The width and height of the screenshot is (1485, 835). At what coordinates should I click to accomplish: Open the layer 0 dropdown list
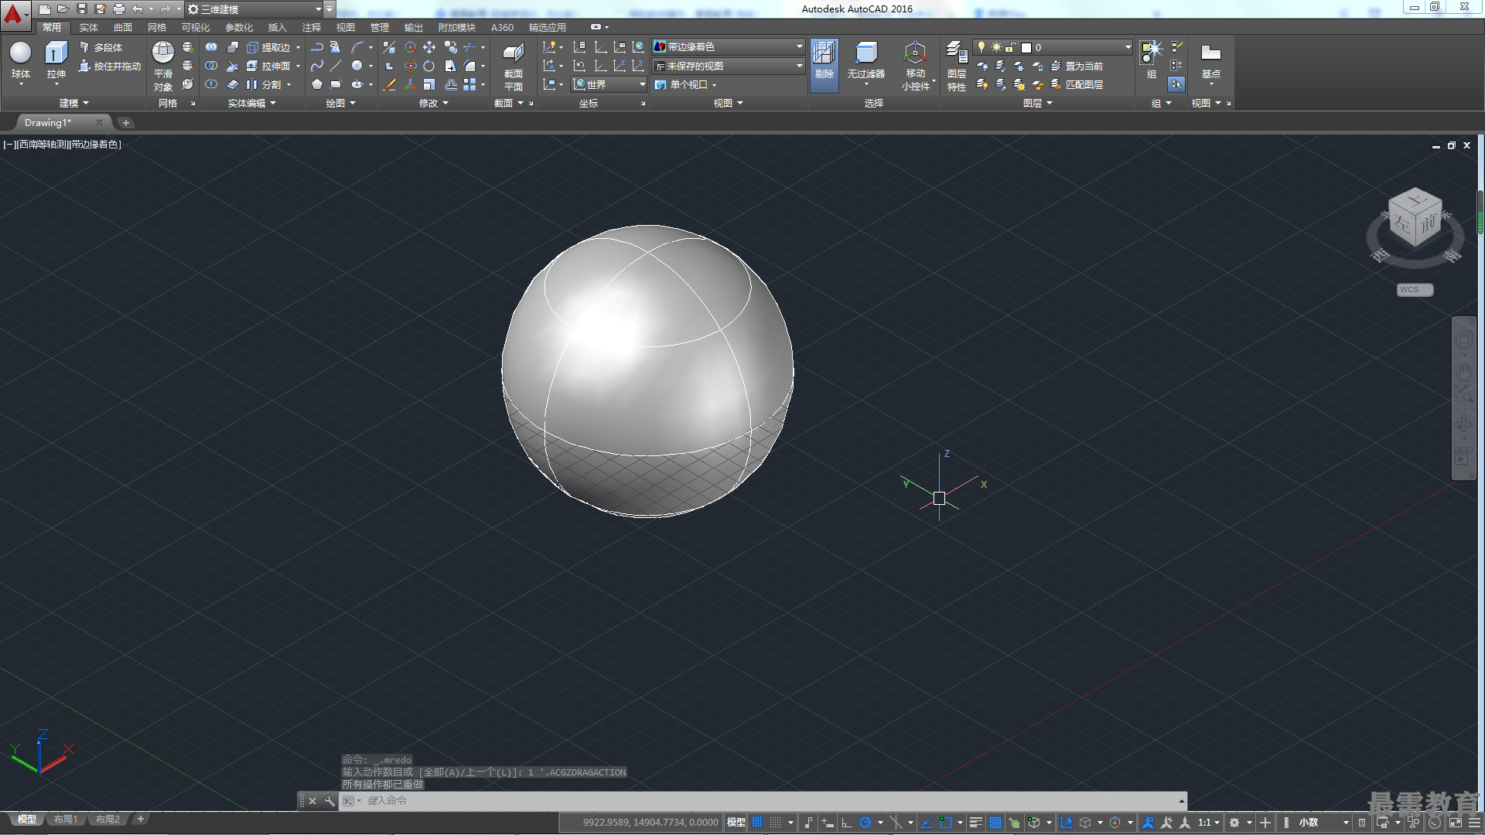tap(1053, 47)
